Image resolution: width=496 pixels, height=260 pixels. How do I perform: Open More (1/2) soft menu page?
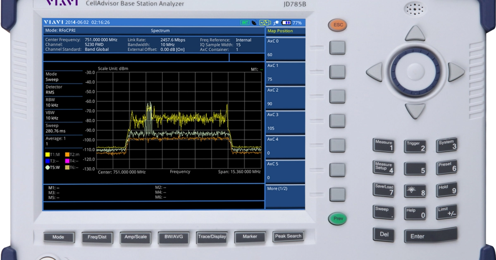pos(285,196)
